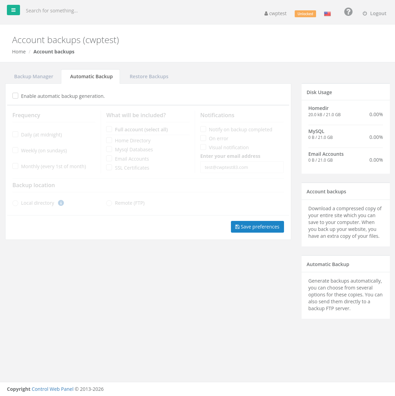Screen dimensions: 395x396
Task: Click Save preferences button
Action: [x=257, y=227]
